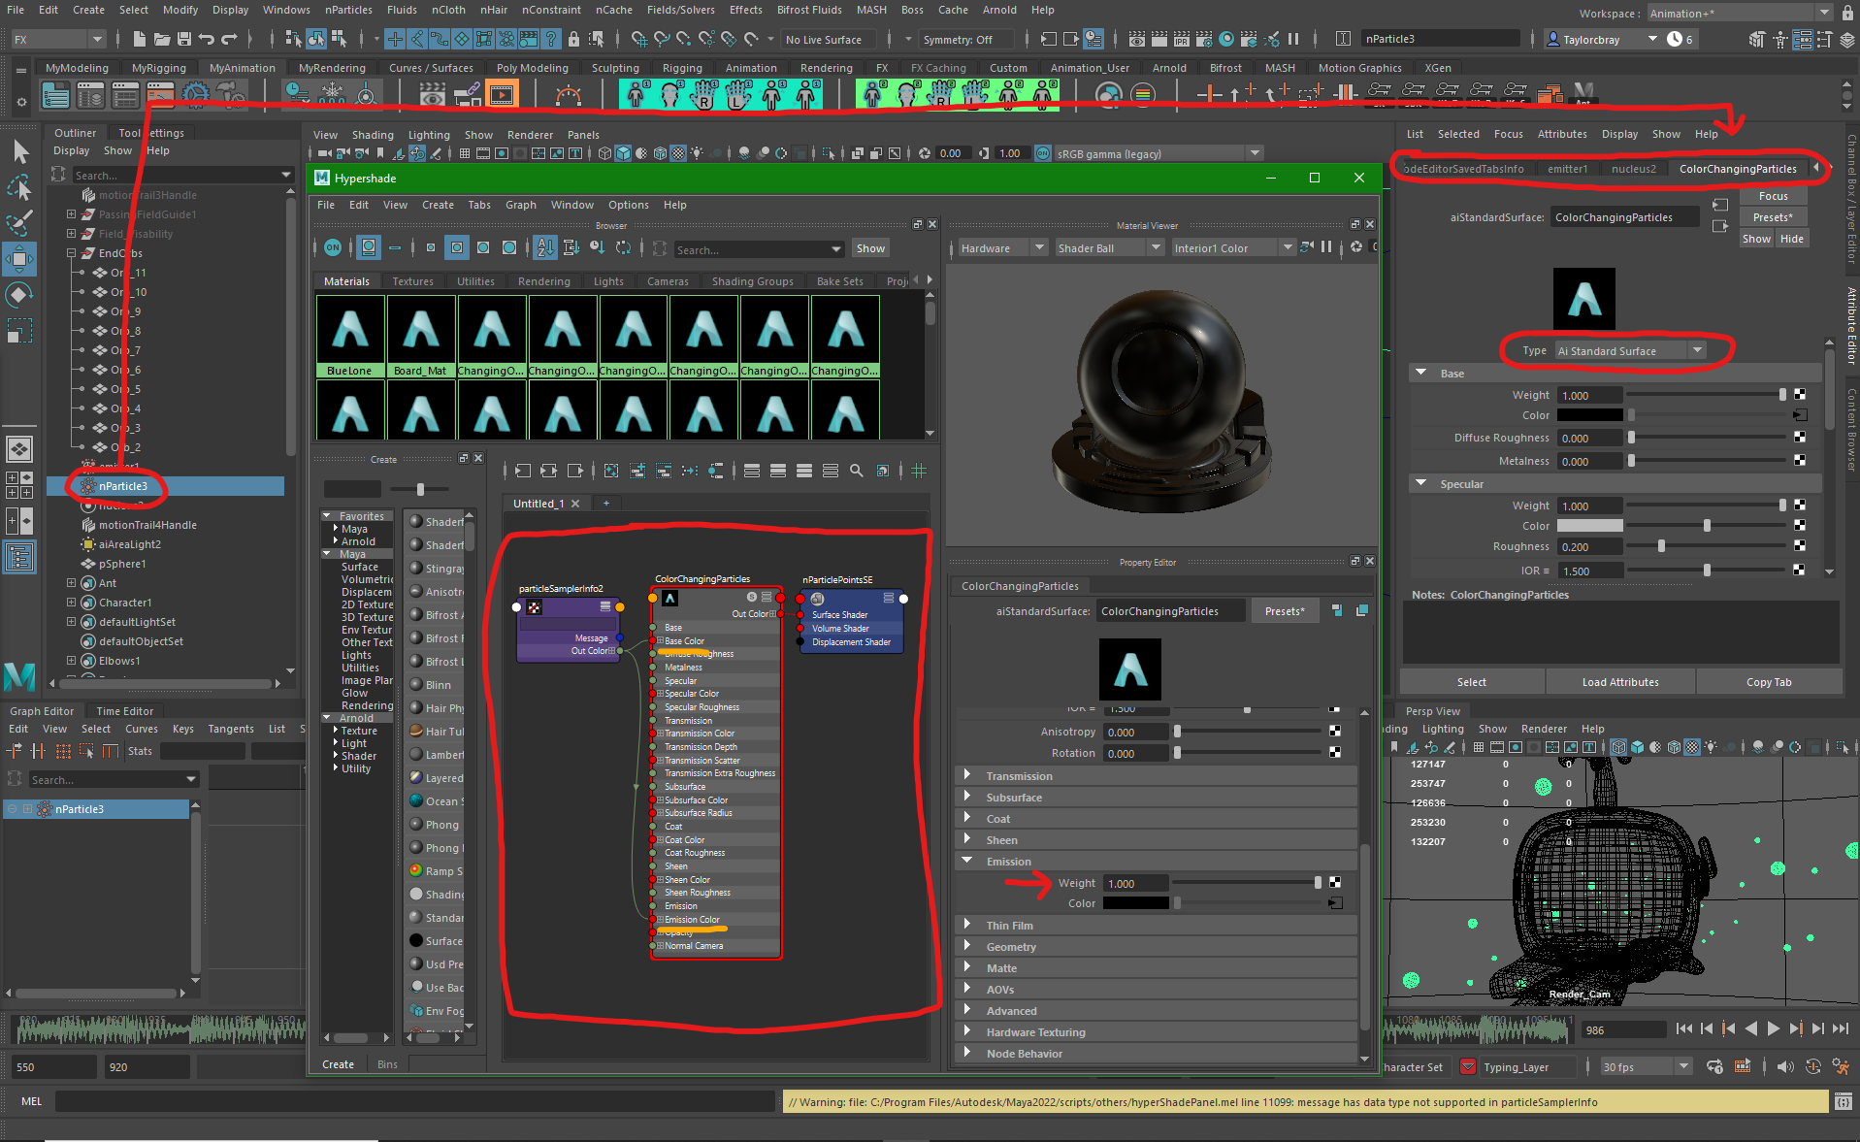Enable the ON swatch render toggle in Hypershade
1860x1142 pixels.
pos(333,247)
